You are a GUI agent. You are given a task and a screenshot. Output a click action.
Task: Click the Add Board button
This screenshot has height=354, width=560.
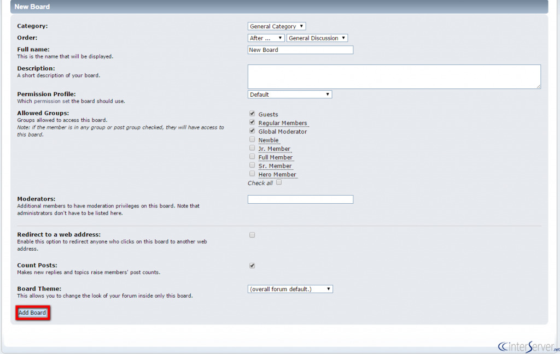coord(32,313)
